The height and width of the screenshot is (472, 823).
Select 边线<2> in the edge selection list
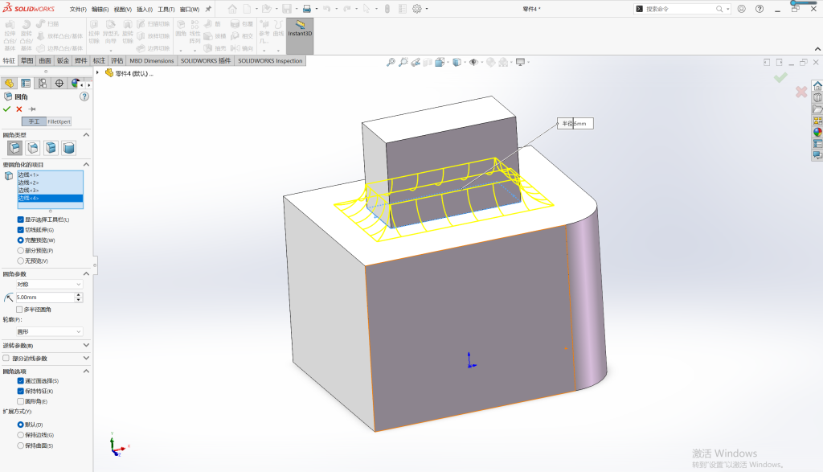click(50, 183)
